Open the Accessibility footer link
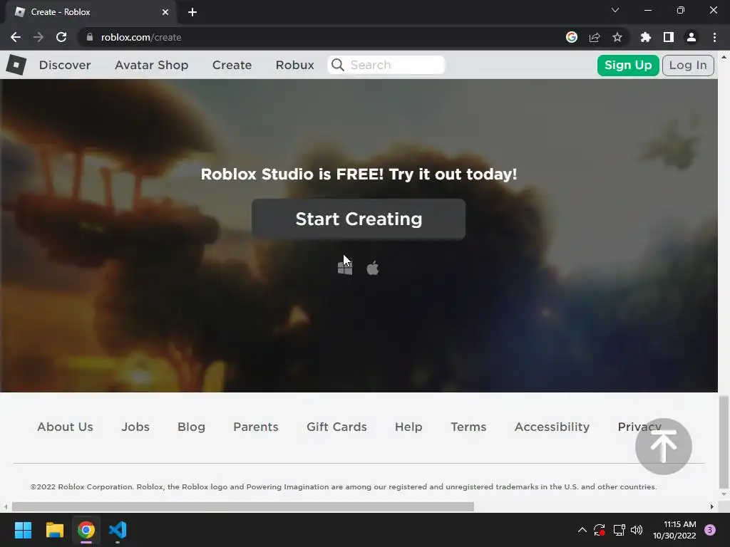The width and height of the screenshot is (730, 547). pyautogui.click(x=552, y=427)
